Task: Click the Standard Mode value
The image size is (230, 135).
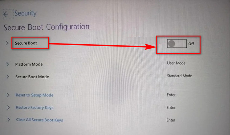Action: click(180, 76)
